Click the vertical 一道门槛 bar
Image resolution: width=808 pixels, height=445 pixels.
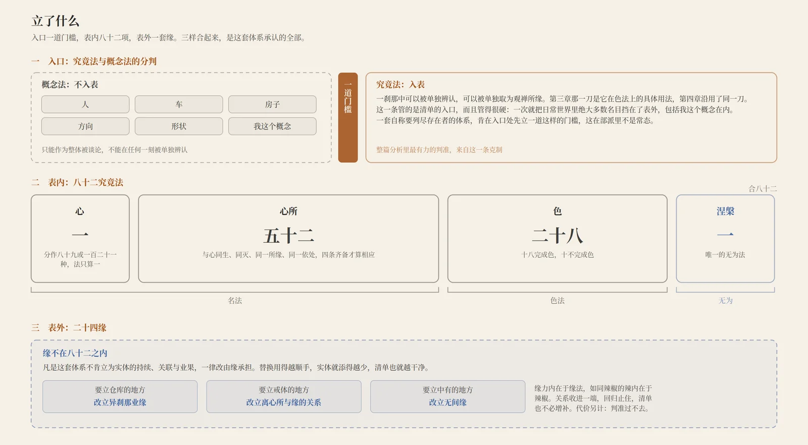pyautogui.click(x=348, y=118)
